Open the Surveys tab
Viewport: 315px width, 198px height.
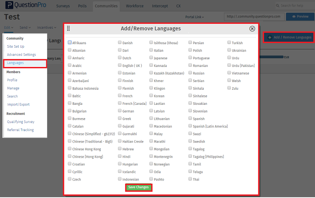click(63, 6)
